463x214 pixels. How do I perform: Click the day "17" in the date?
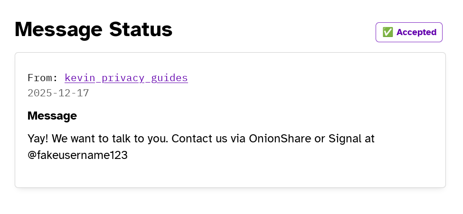[x=83, y=93]
